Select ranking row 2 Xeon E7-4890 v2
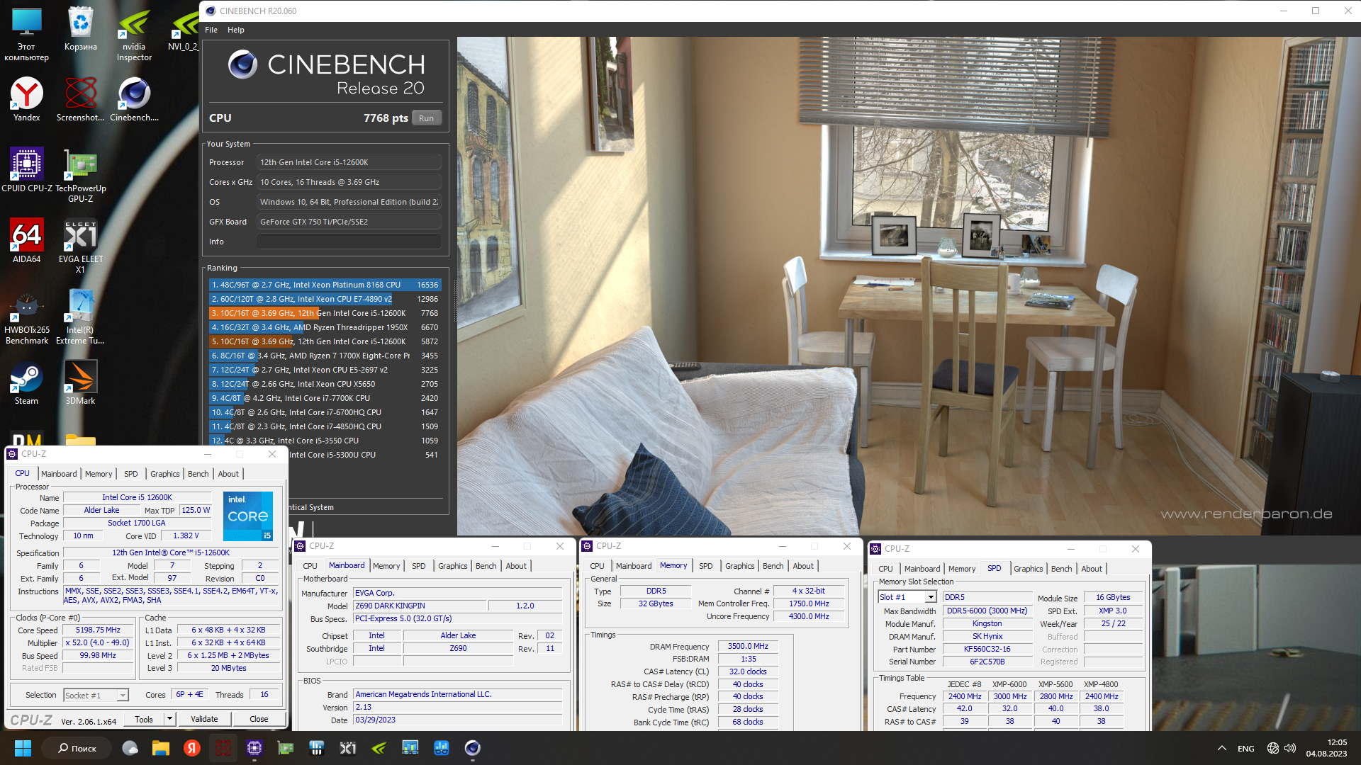The width and height of the screenshot is (1361, 765). click(x=325, y=299)
